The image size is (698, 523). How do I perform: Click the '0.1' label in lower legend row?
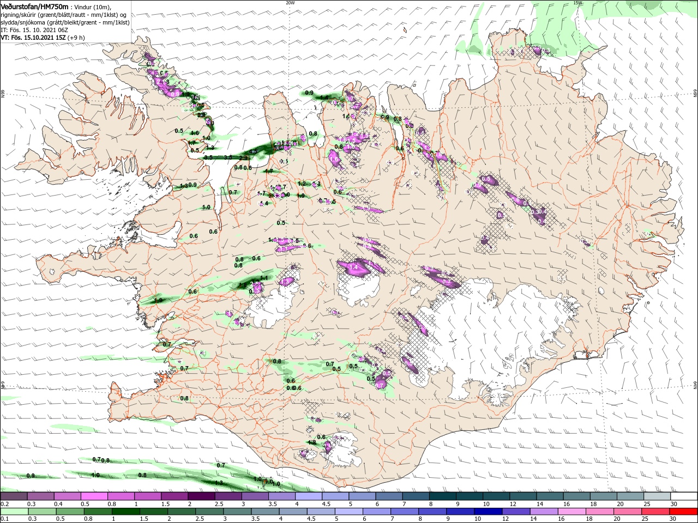pyautogui.click(x=4, y=519)
